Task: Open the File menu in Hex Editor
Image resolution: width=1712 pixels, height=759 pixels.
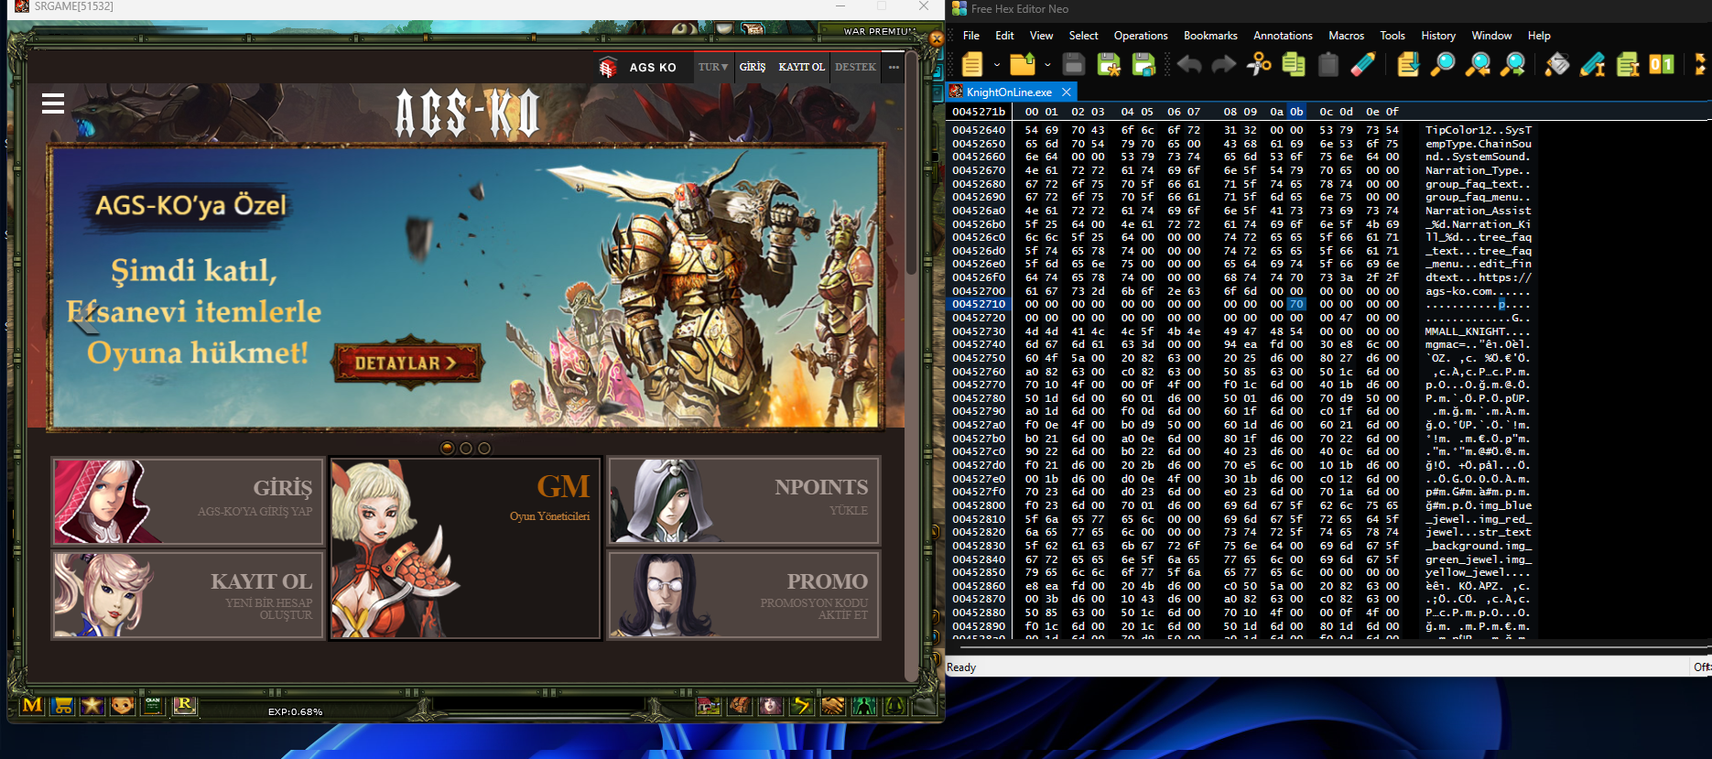Action: (x=971, y=36)
